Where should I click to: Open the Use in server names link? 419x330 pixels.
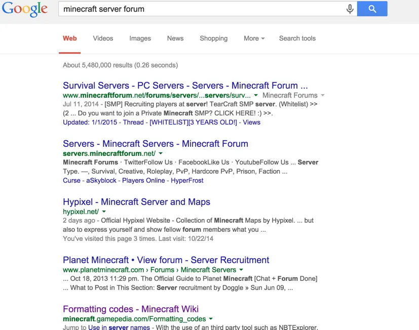click(x=119, y=327)
